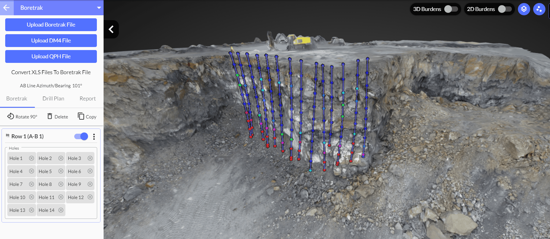The width and height of the screenshot is (550, 239).
Task: Remove Hole 12 with its X icon
Action: pos(90,197)
